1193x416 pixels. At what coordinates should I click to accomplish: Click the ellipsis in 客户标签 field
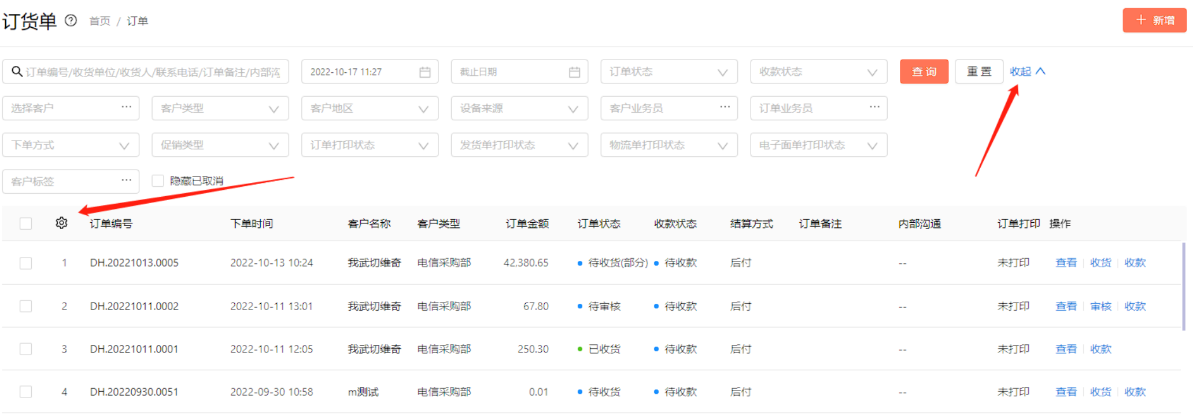point(126,181)
